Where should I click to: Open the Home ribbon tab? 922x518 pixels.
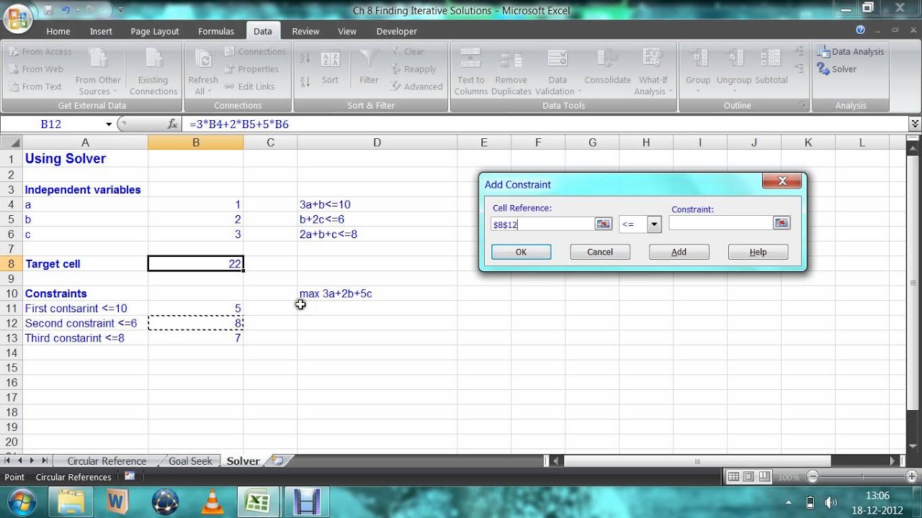pyautogui.click(x=58, y=31)
